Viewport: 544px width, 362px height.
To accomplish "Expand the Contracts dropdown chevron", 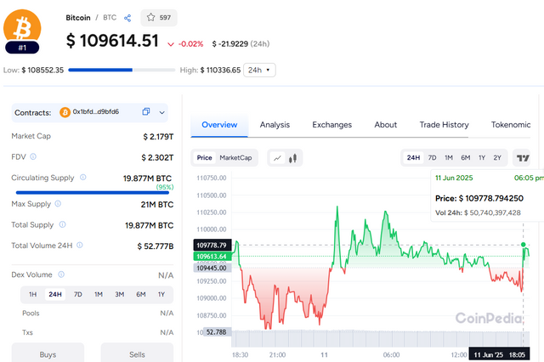I will (162, 112).
